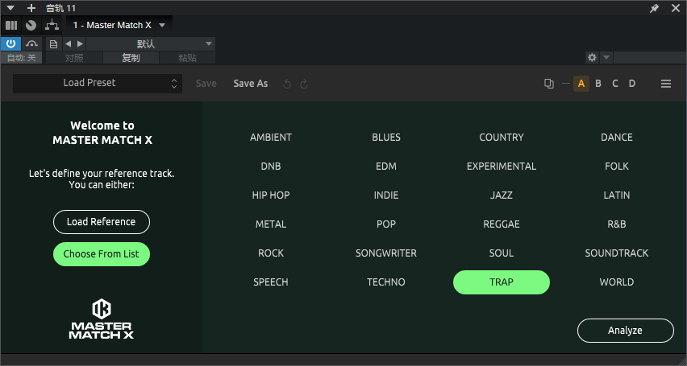Pick the JAZZ genre

(x=502, y=195)
